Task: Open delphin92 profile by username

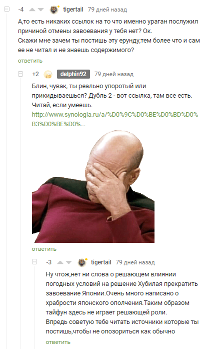Action: click(x=73, y=74)
